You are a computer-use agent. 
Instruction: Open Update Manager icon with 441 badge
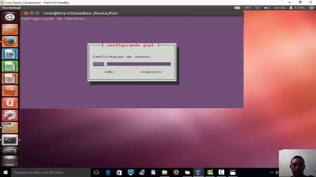coord(10,128)
